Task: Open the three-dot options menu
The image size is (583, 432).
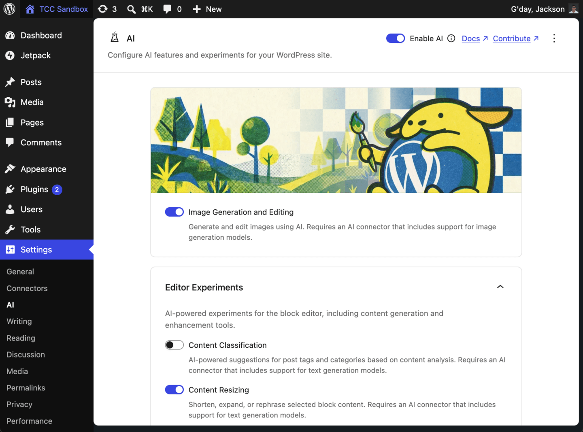Action: click(554, 38)
